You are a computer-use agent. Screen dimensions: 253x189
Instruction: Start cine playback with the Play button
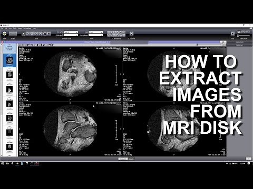232,34
